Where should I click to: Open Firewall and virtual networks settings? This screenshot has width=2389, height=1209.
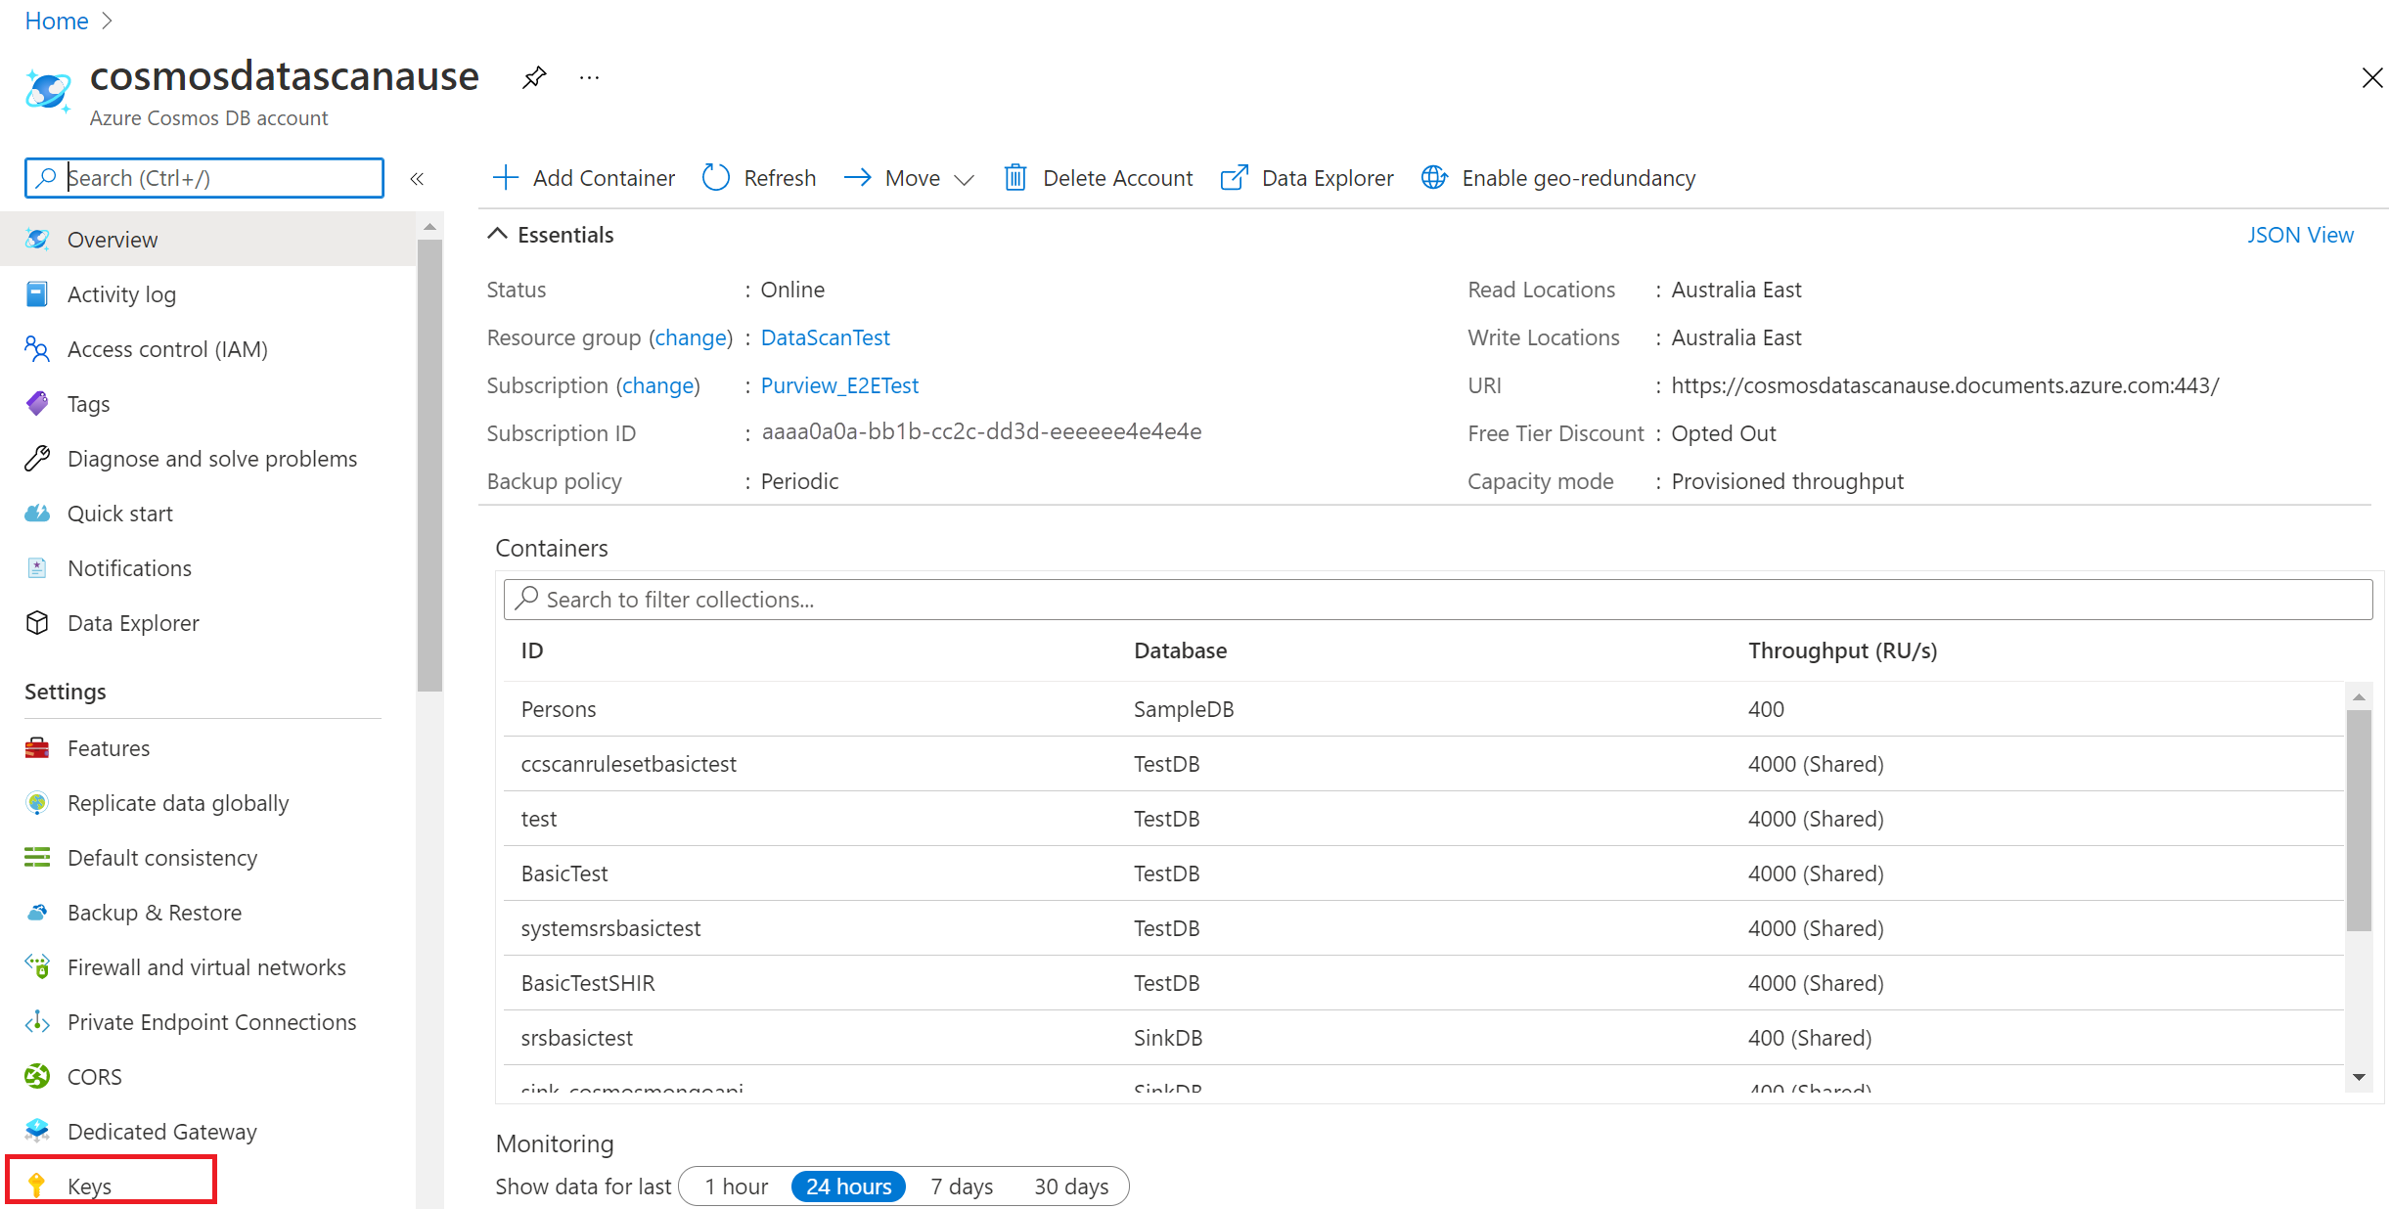pyautogui.click(x=205, y=966)
